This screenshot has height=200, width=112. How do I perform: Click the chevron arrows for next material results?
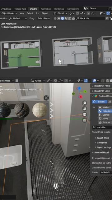pyautogui.click(x=52, y=110)
